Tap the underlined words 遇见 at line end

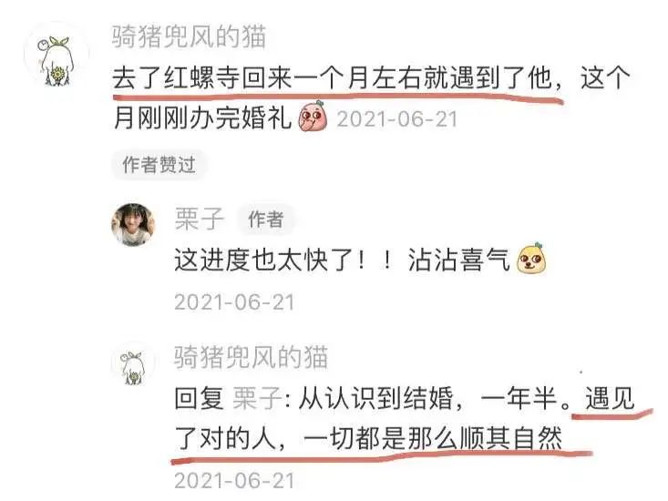point(610,398)
